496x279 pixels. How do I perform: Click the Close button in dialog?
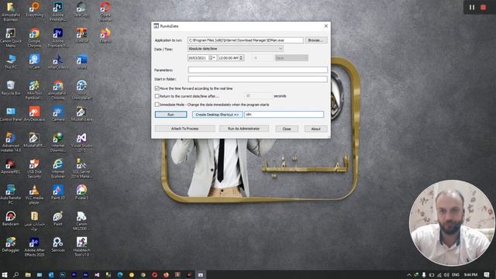point(287,129)
